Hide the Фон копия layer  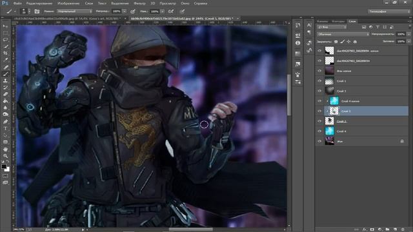[x=319, y=71]
